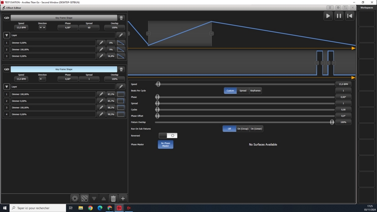This screenshot has height=212, width=377.
Task: Edit keyframe with 0% time value
Action: pos(101,43)
